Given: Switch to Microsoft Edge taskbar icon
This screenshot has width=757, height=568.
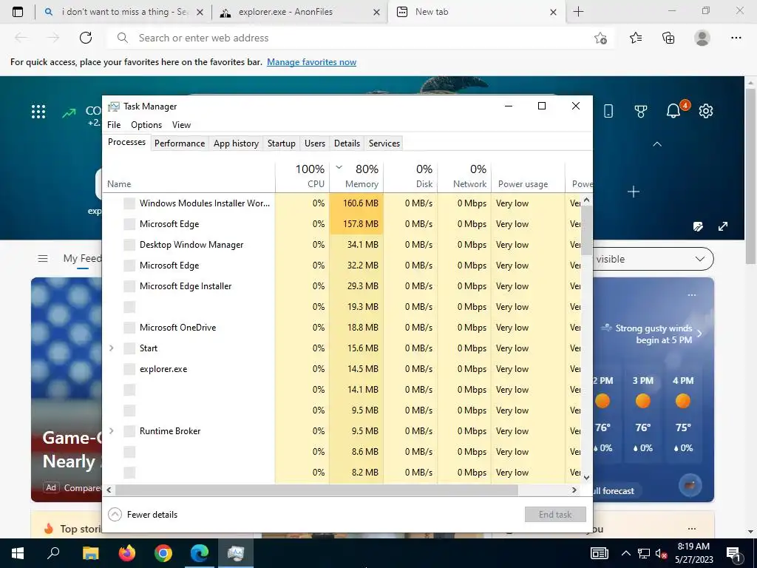Looking at the screenshot, I should [x=200, y=553].
